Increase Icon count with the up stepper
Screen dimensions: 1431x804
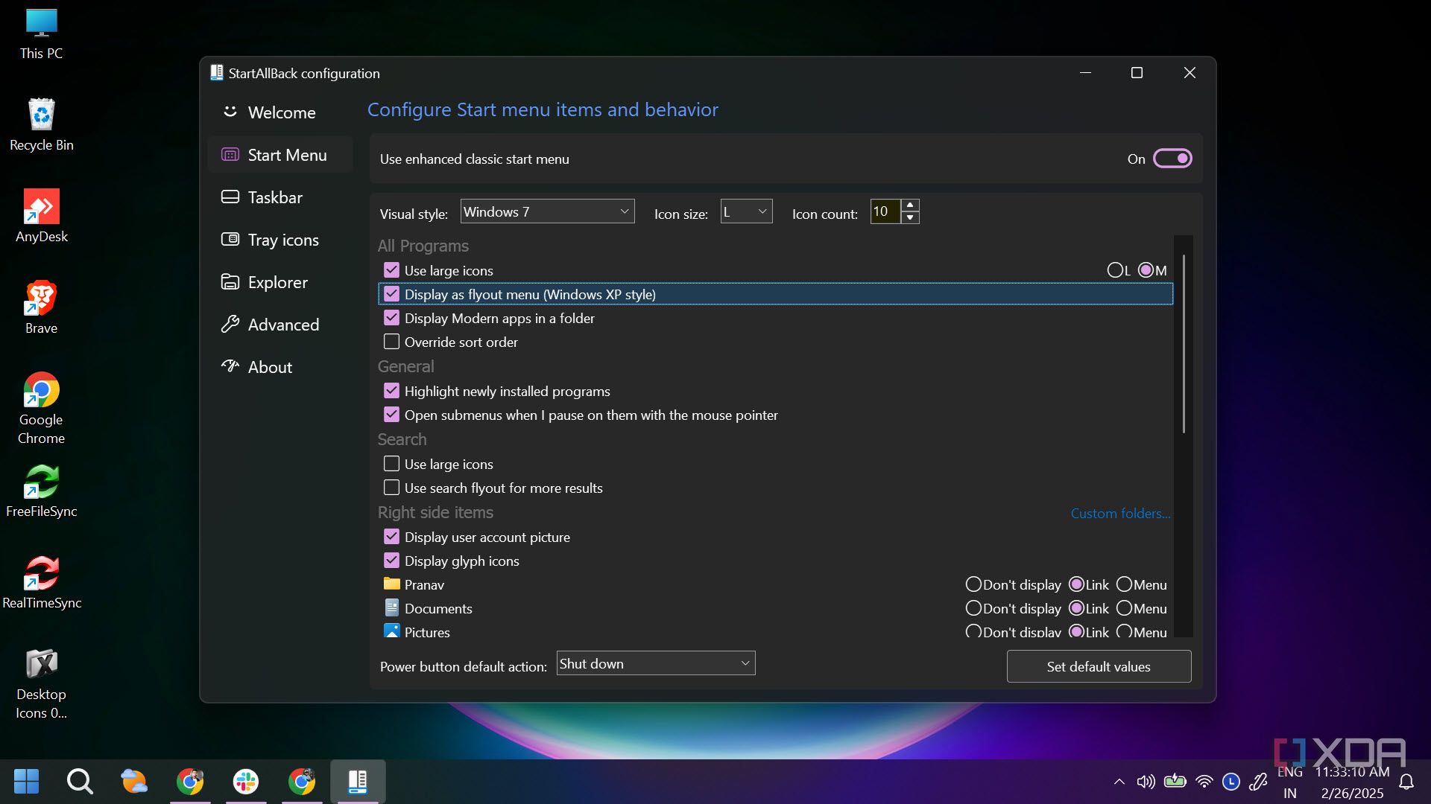910,206
